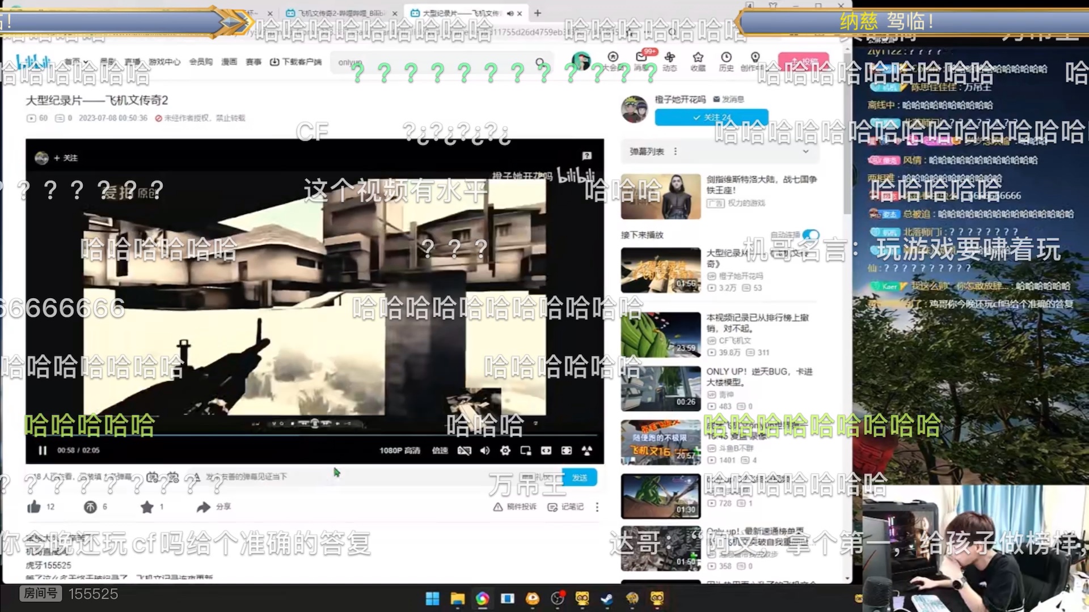This screenshot has height=612, width=1089.
Task: Open 漫画 in bilibili navigation
Action: 229,62
